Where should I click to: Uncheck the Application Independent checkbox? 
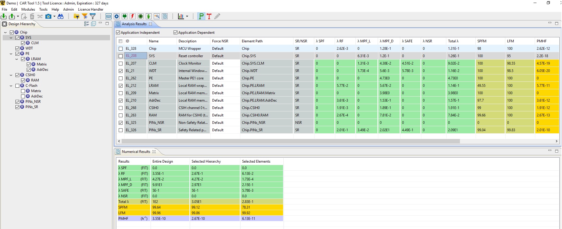[118, 33]
